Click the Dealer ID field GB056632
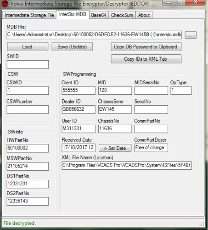Screen dimensions: 208x230 (79, 109)
